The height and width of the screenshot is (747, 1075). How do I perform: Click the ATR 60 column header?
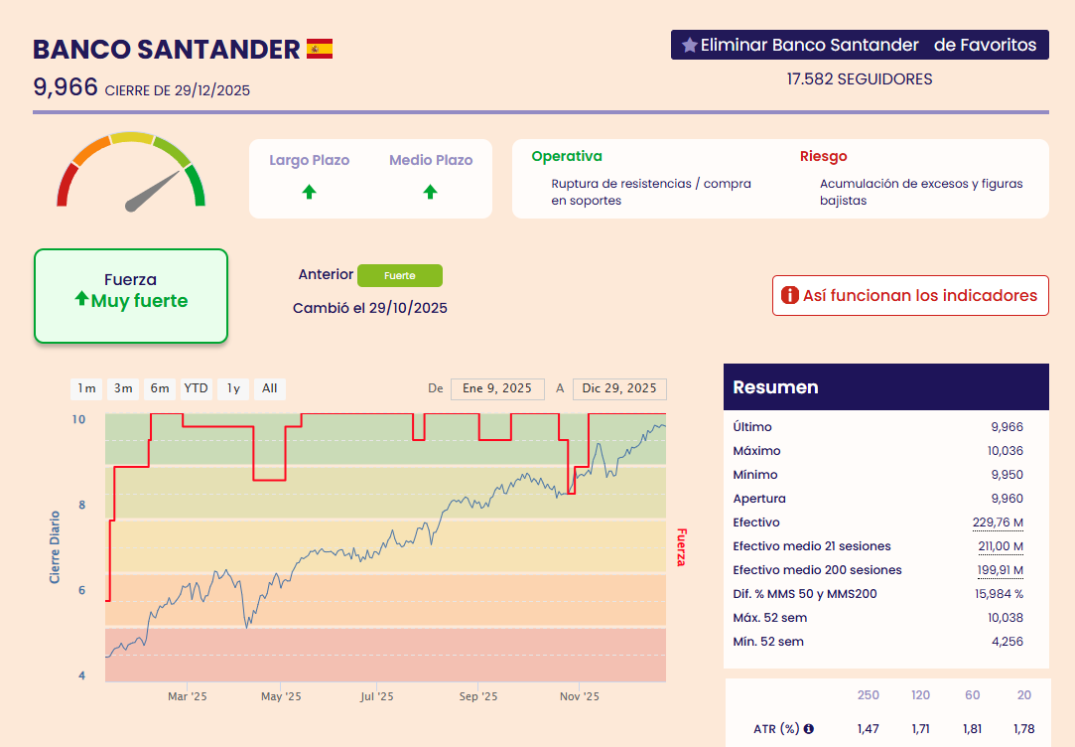tap(972, 695)
